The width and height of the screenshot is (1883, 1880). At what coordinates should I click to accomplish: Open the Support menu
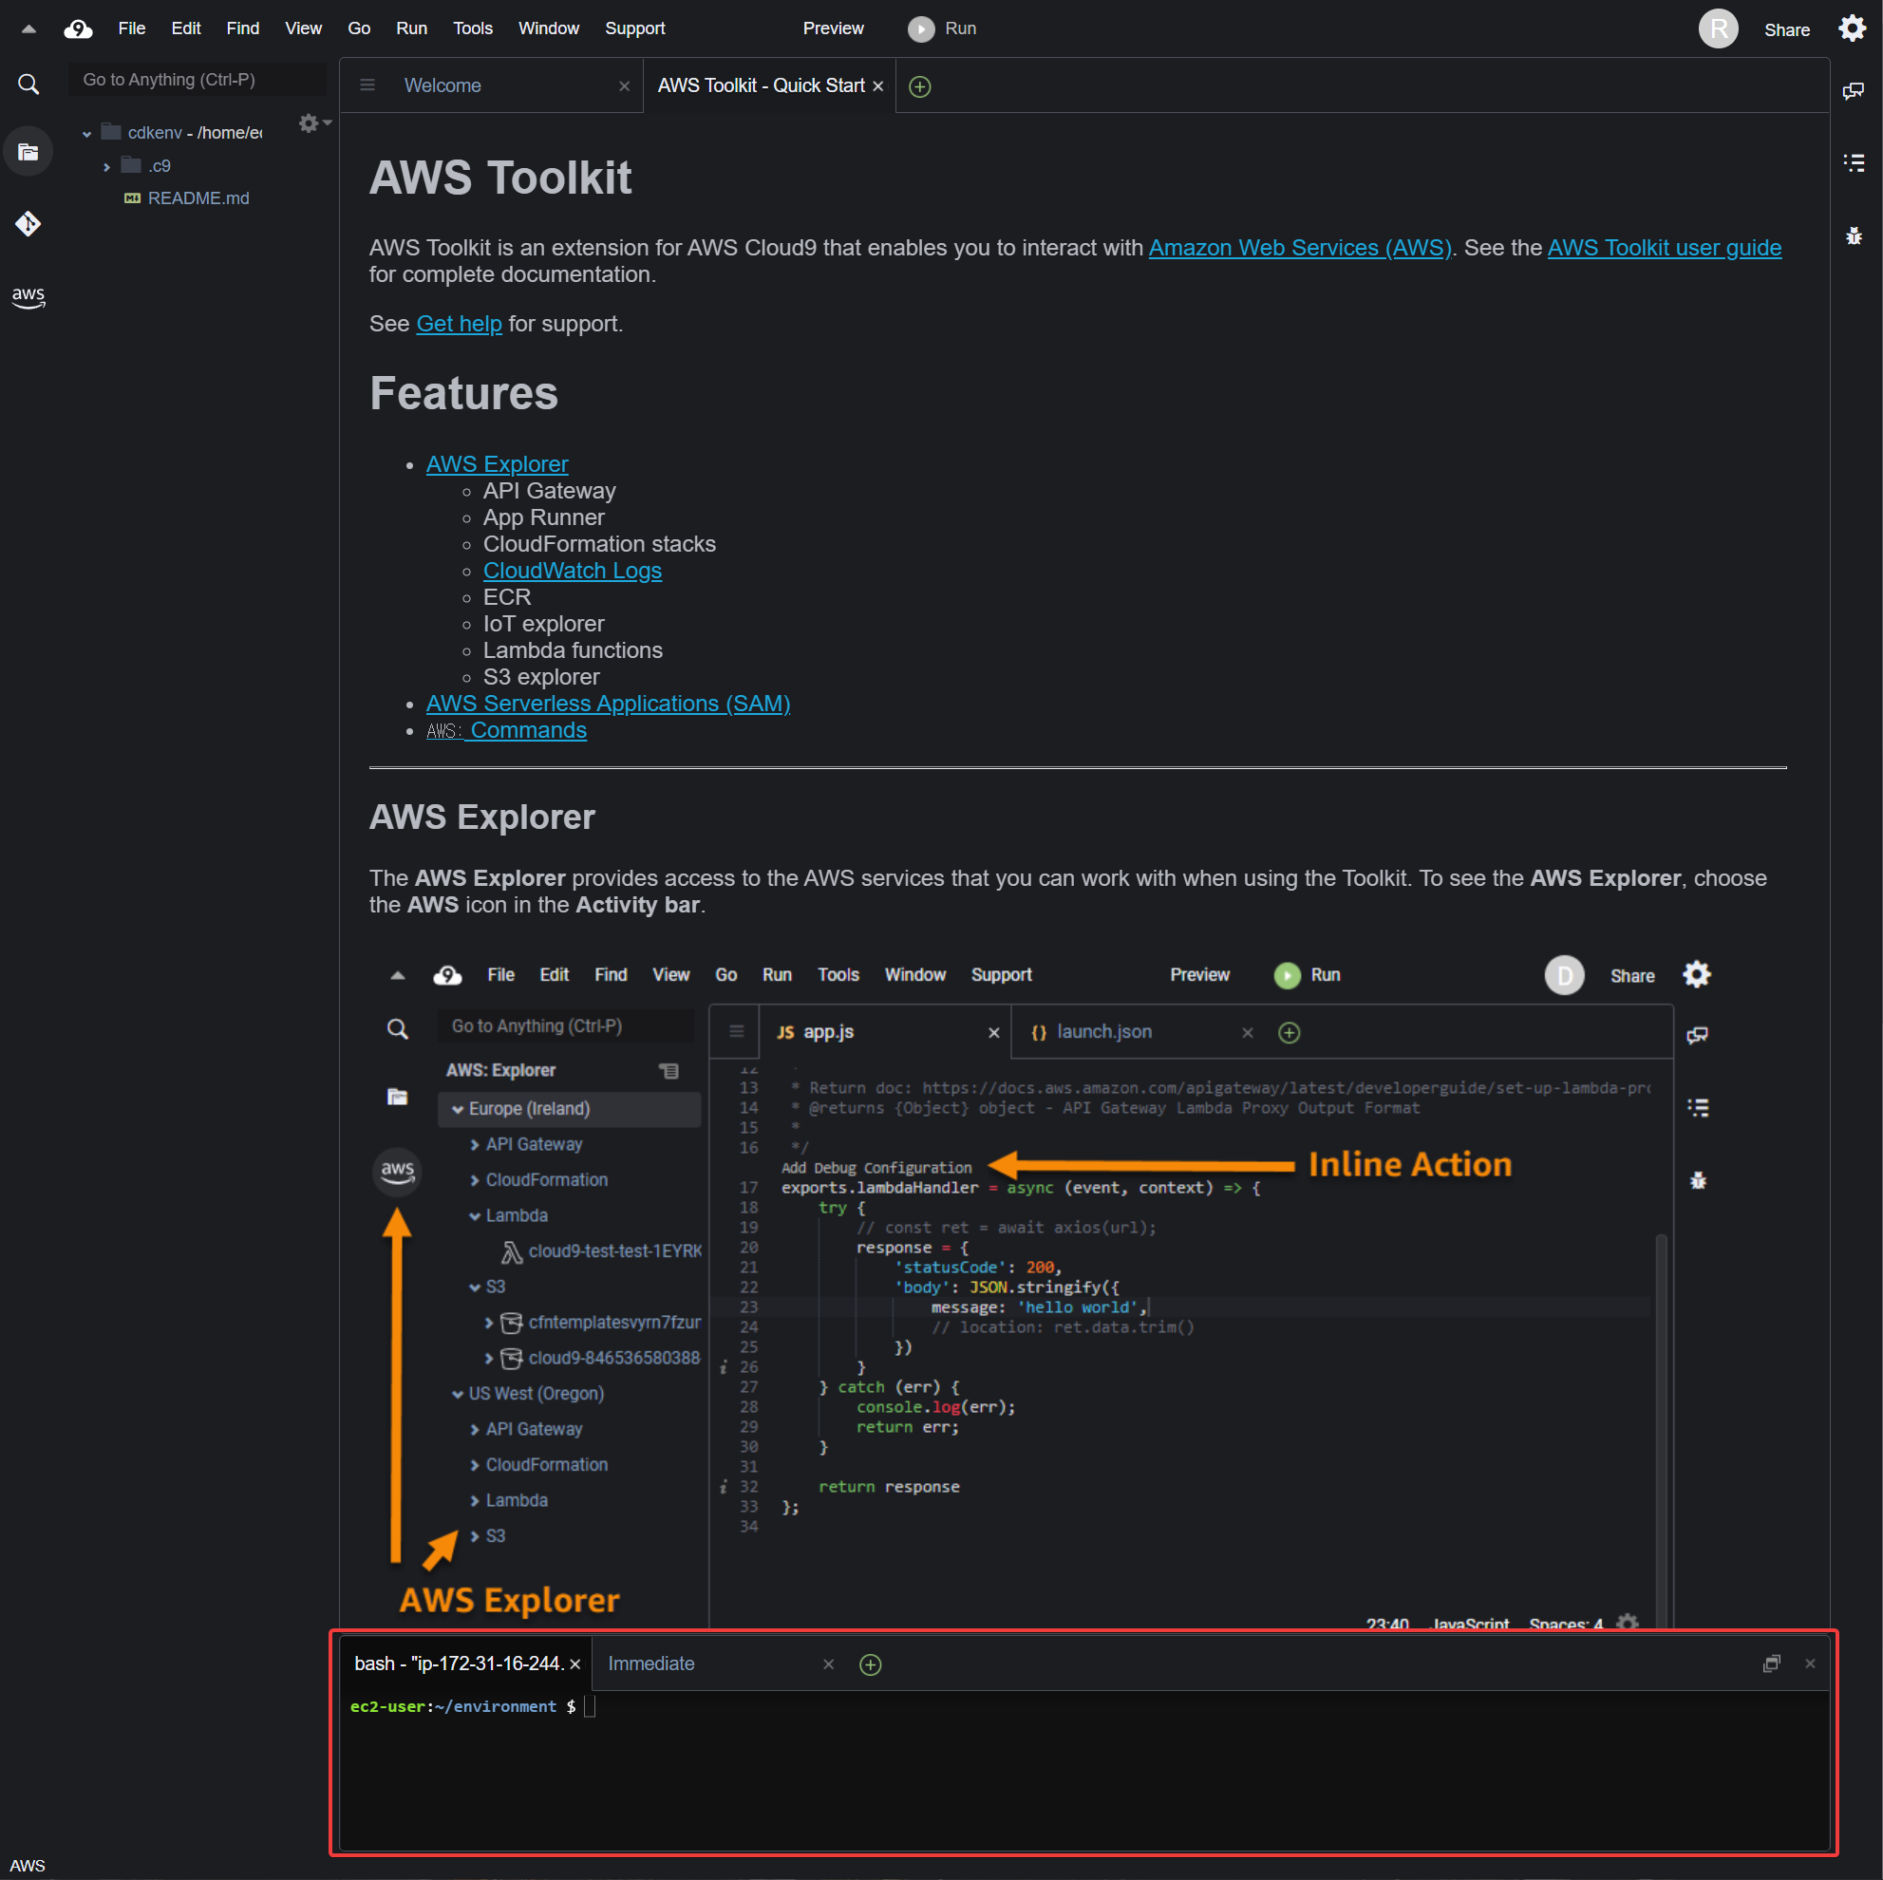point(634,28)
